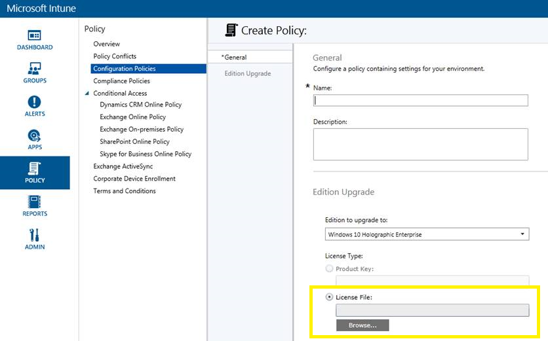Switch to the Edition Upgrade tab

(247, 73)
